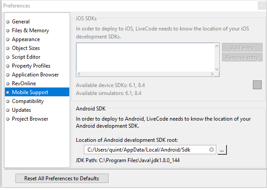Image resolution: width=267 pixels, height=190 pixels.
Task: Go to Object Sizes preferences
Action: click(26, 48)
